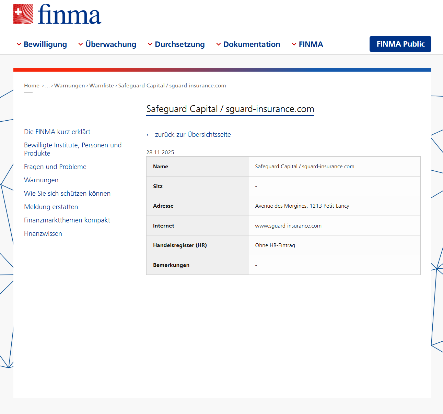
Task: Click the Adresse row label
Action: (x=163, y=206)
